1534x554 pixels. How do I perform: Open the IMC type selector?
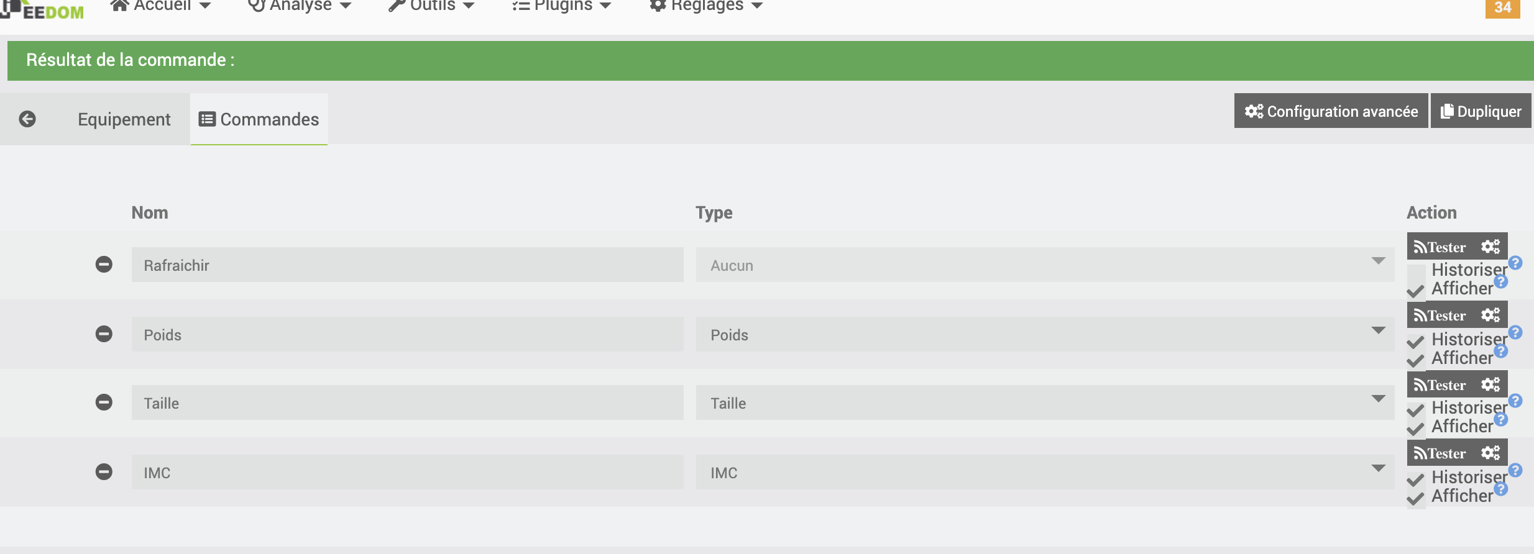tap(1045, 472)
